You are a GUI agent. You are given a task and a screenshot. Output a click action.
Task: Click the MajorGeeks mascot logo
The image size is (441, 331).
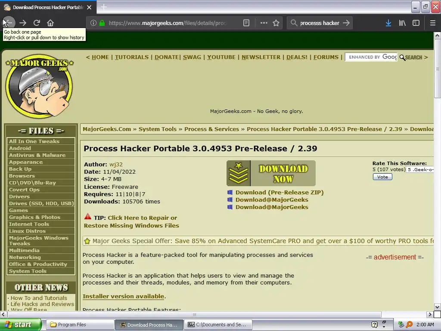[x=39, y=86]
